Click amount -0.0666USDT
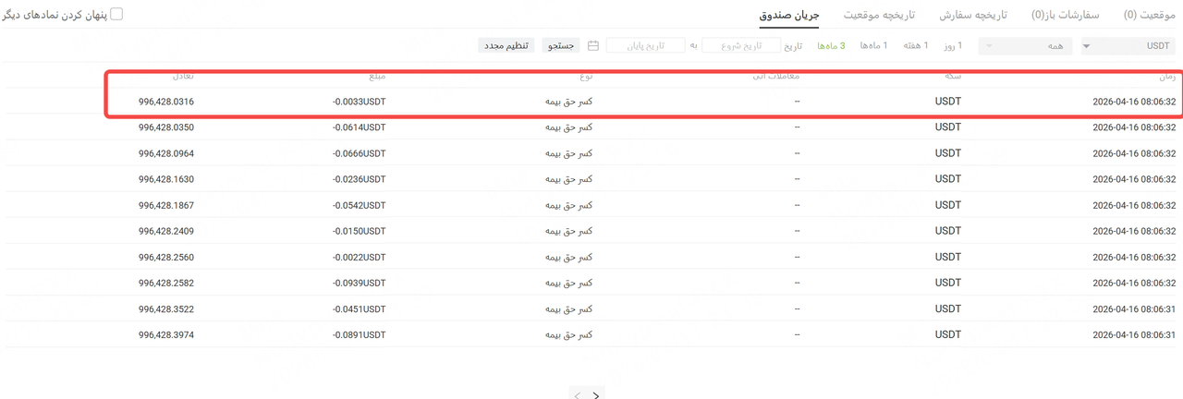This screenshot has height=399, width=1183. point(360,152)
